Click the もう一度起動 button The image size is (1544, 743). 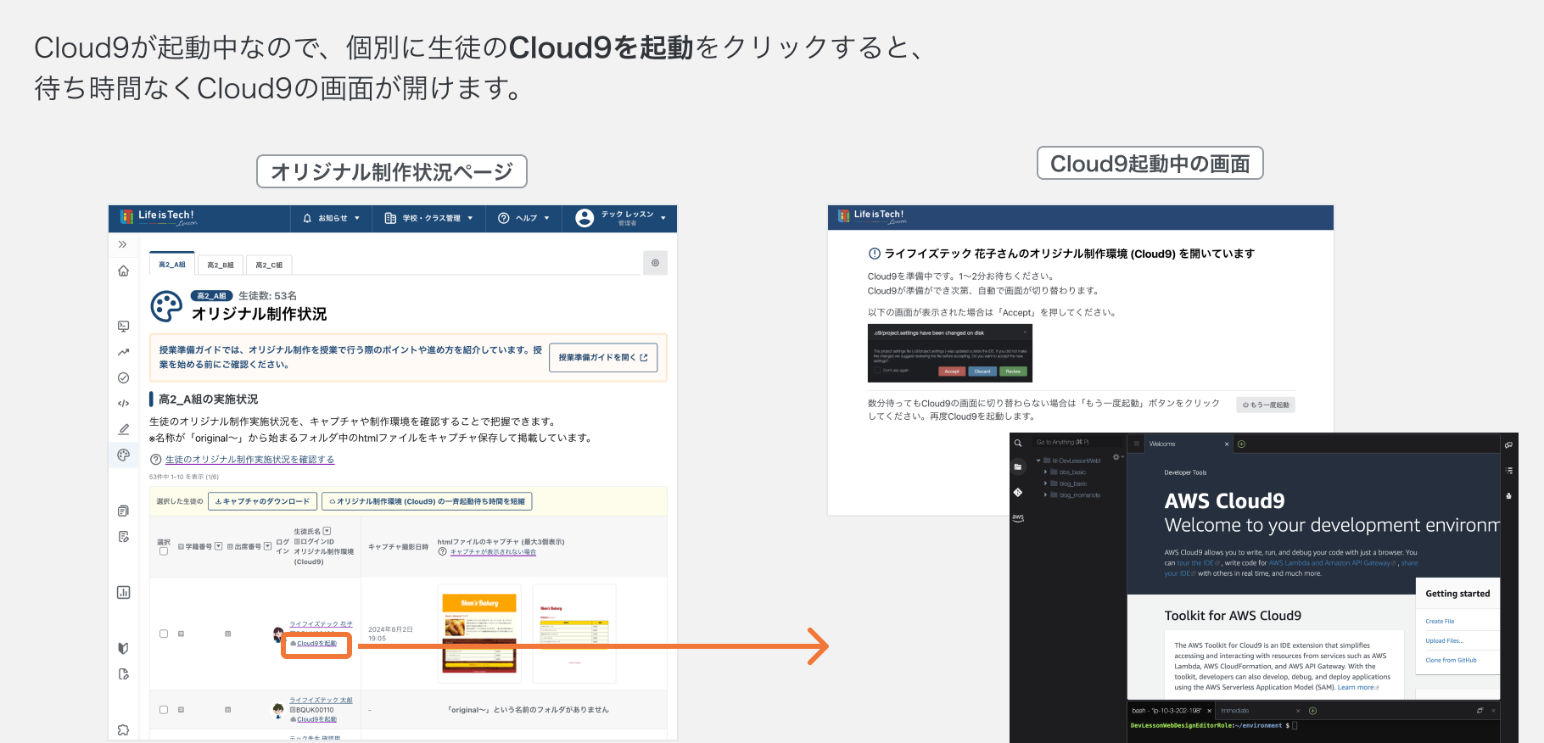[1266, 405]
